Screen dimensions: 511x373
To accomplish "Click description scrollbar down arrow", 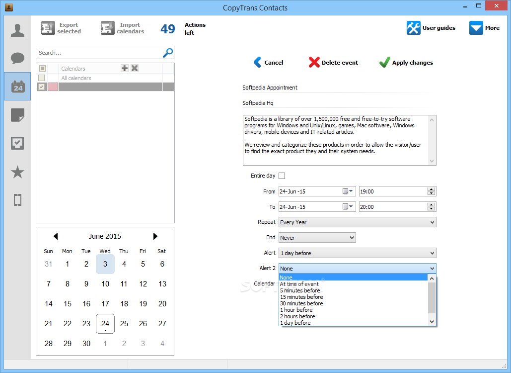I will point(432,161).
